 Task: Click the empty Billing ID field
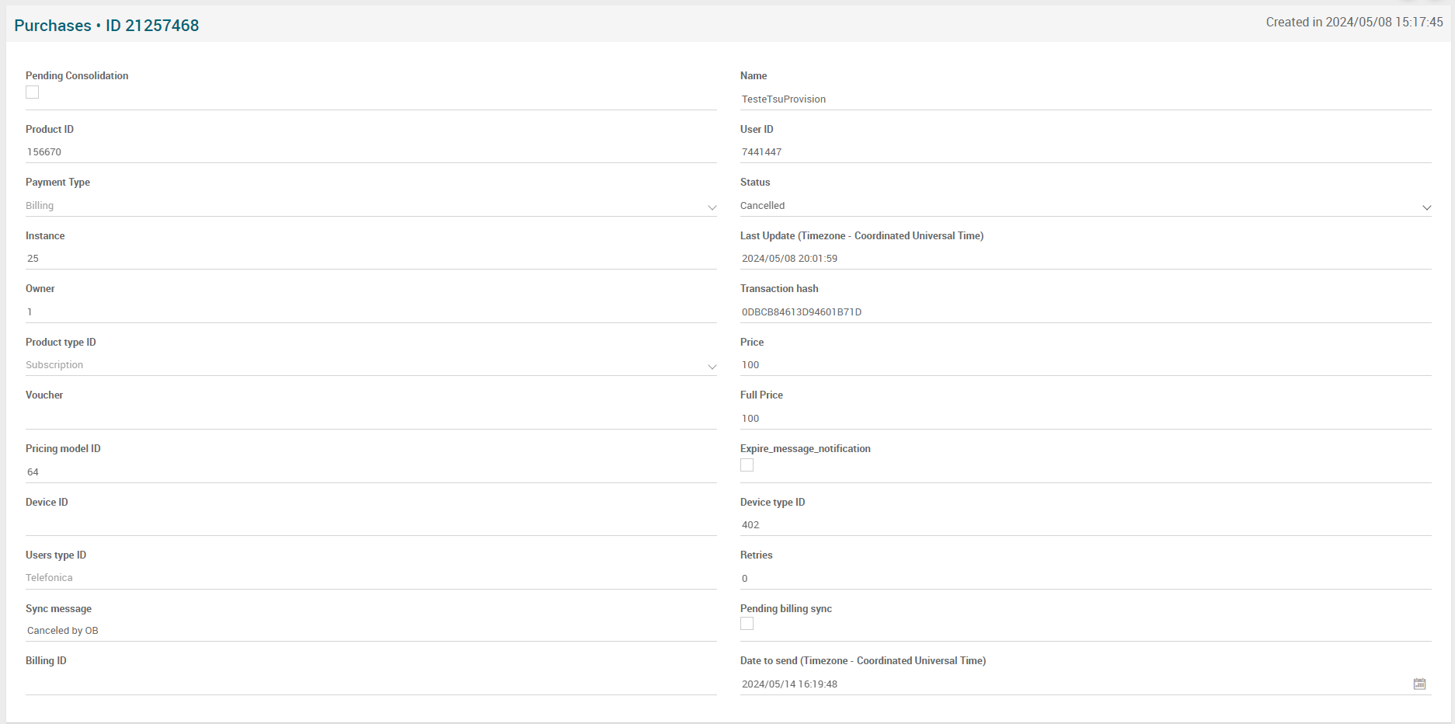point(371,684)
